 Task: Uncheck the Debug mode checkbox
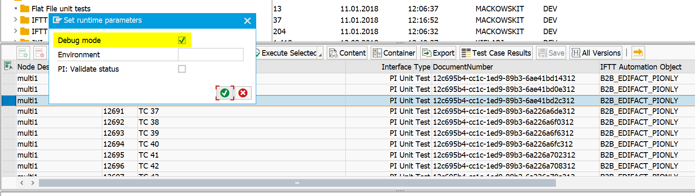coord(182,40)
